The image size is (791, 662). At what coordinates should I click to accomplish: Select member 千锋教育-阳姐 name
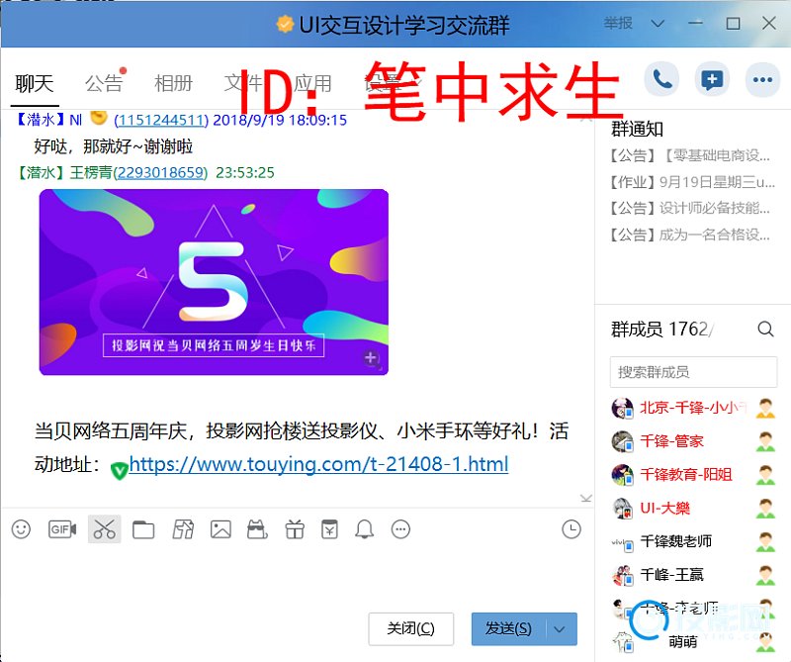pos(686,475)
